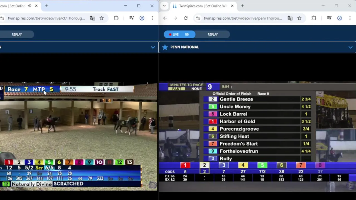Go back in right browser window
Screen dimensions: 356x200
point(165,18)
